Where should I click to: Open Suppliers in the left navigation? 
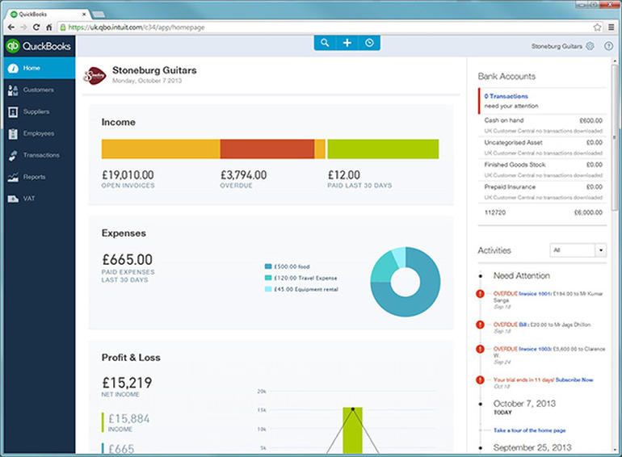click(36, 111)
